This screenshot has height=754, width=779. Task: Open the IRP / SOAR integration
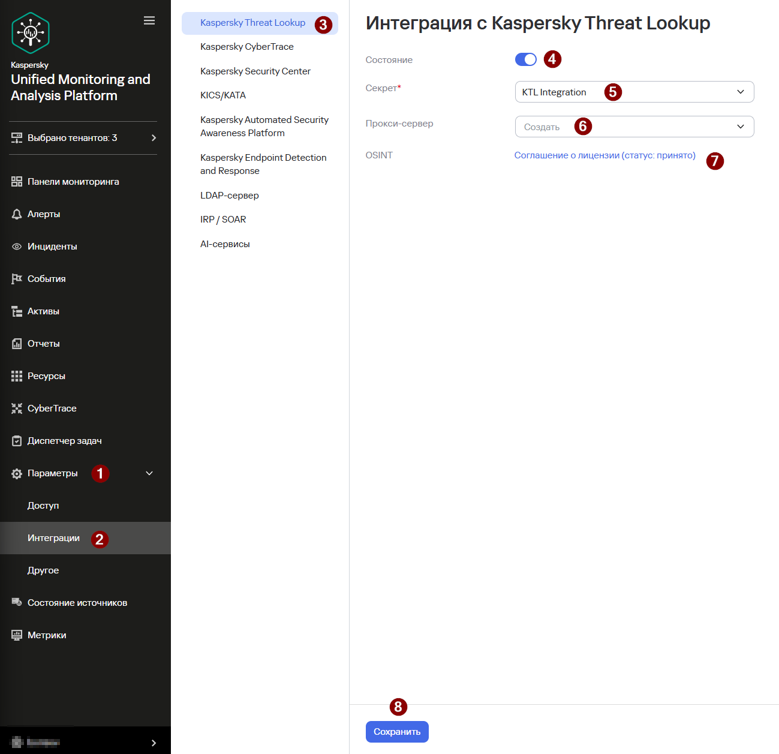click(x=223, y=220)
